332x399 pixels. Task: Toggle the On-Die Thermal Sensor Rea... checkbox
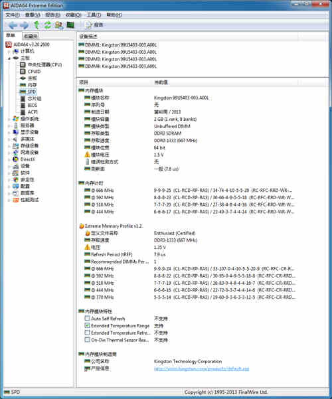tap(88, 340)
